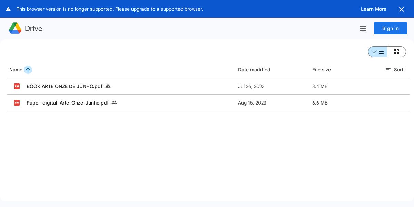Screen dimensions: 414x207
Task: Click the Google Drive logo icon
Action: point(15,28)
